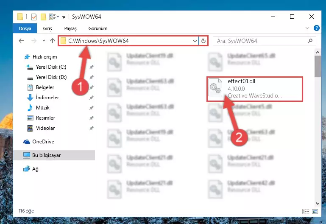
Task: Click the scrollbar up arrow
Action: pos(318,52)
